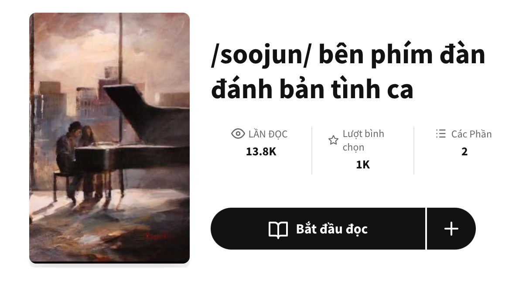
Task: Open the Các Phần parts label
Action: [x=471, y=134]
